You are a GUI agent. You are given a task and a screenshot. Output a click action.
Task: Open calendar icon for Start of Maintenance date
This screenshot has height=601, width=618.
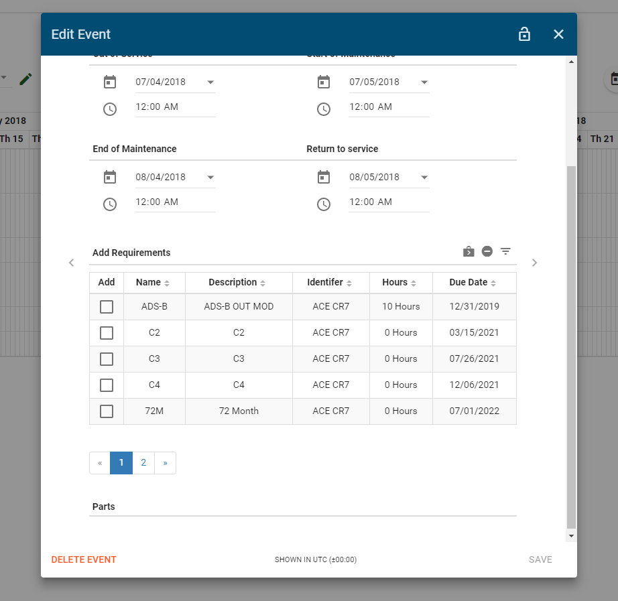(x=324, y=82)
